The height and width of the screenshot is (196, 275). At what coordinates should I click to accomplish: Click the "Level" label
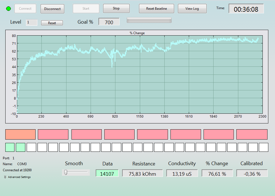tap(16, 22)
